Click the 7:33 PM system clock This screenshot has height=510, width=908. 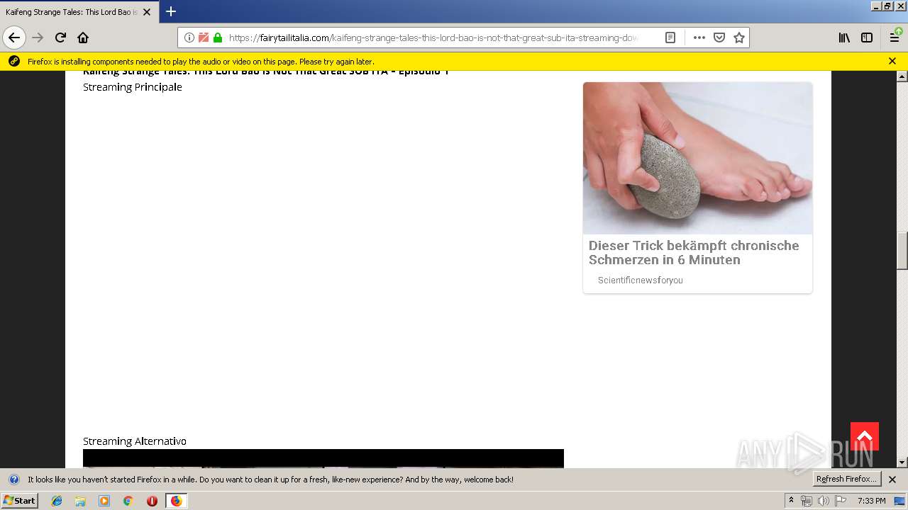[871, 501]
